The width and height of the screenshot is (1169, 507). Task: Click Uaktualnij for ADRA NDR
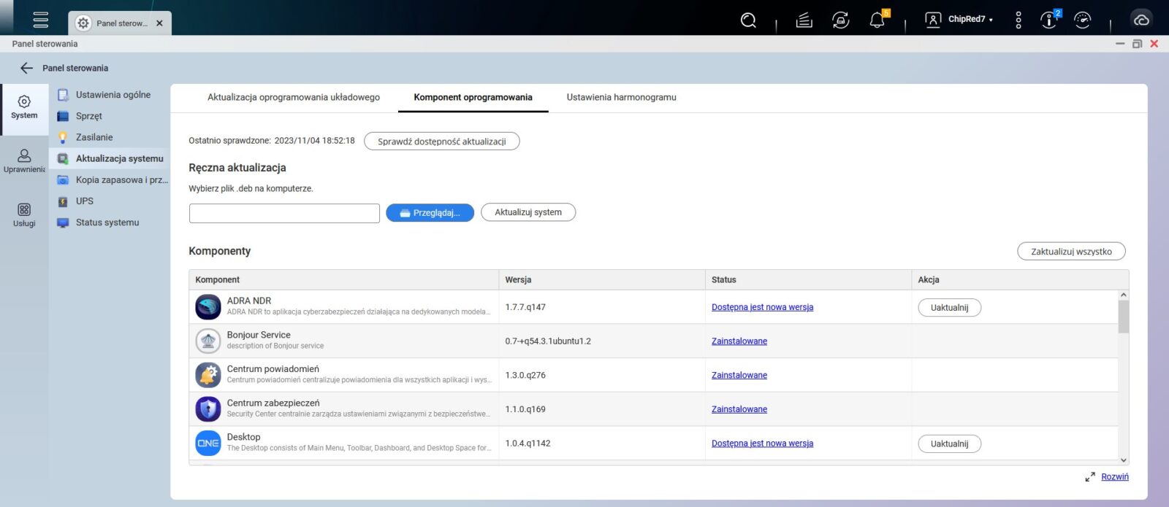pos(949,308)
